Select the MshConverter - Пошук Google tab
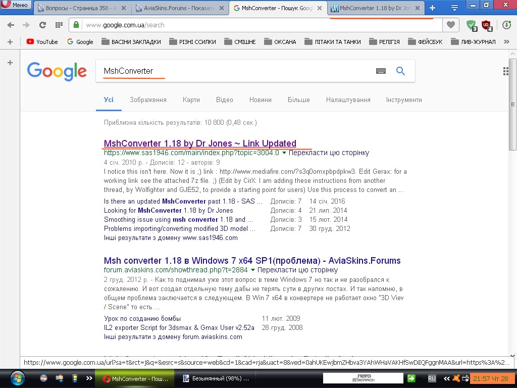 click(278, 8)
